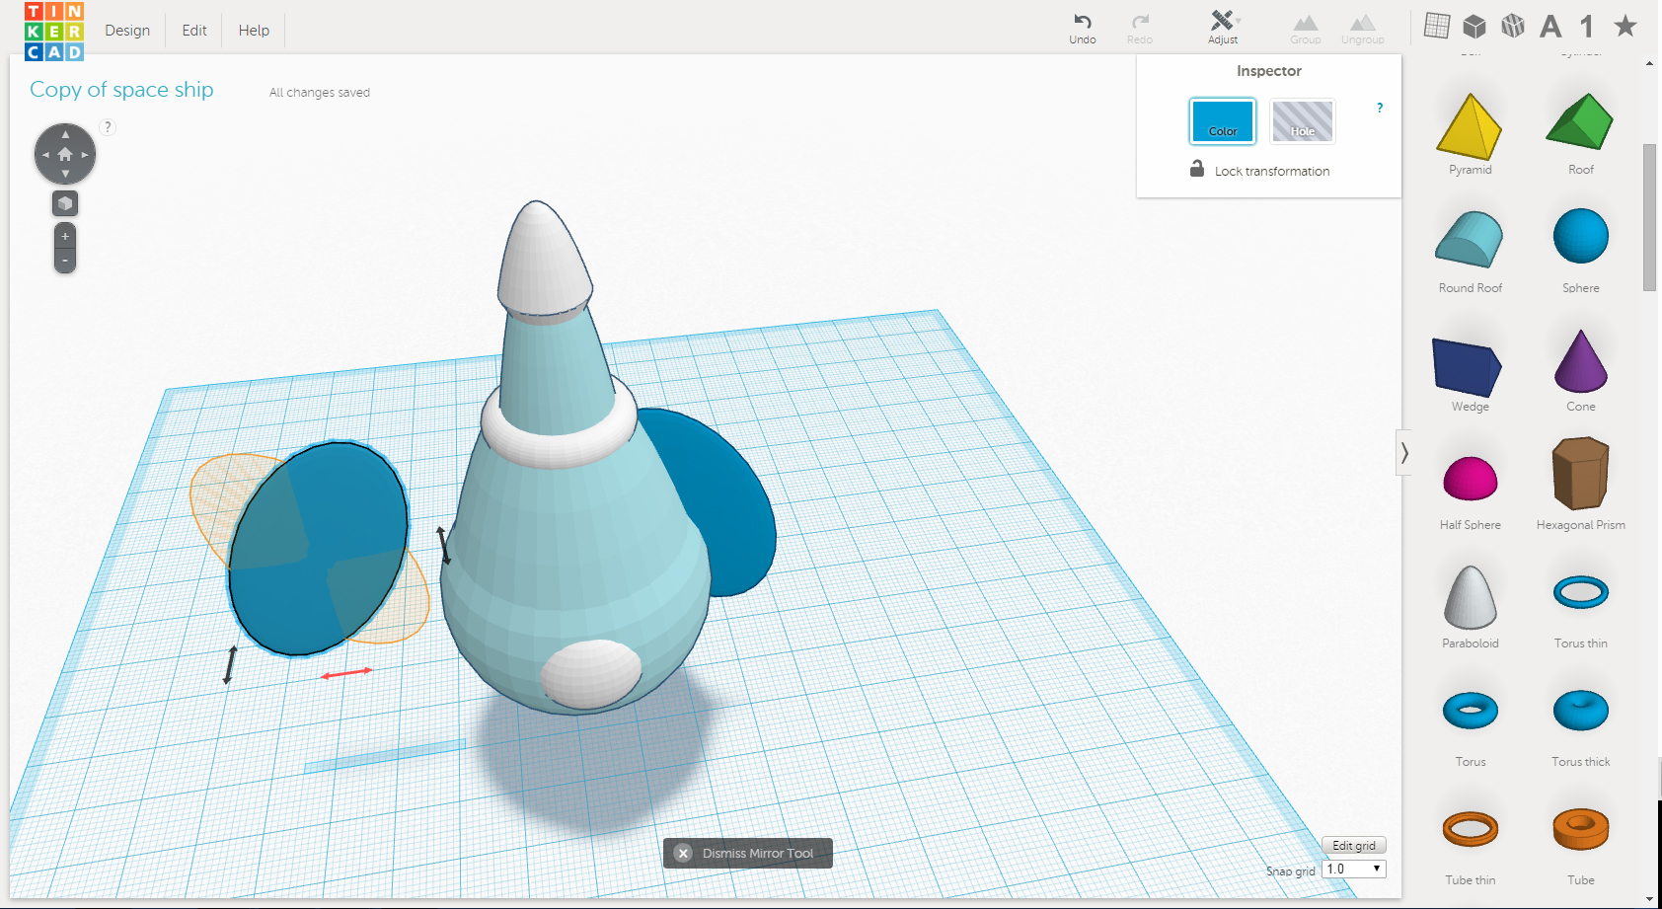1662x909 pixels.
Task: Rotate view left with left arrow
Action: click(45, 154)
